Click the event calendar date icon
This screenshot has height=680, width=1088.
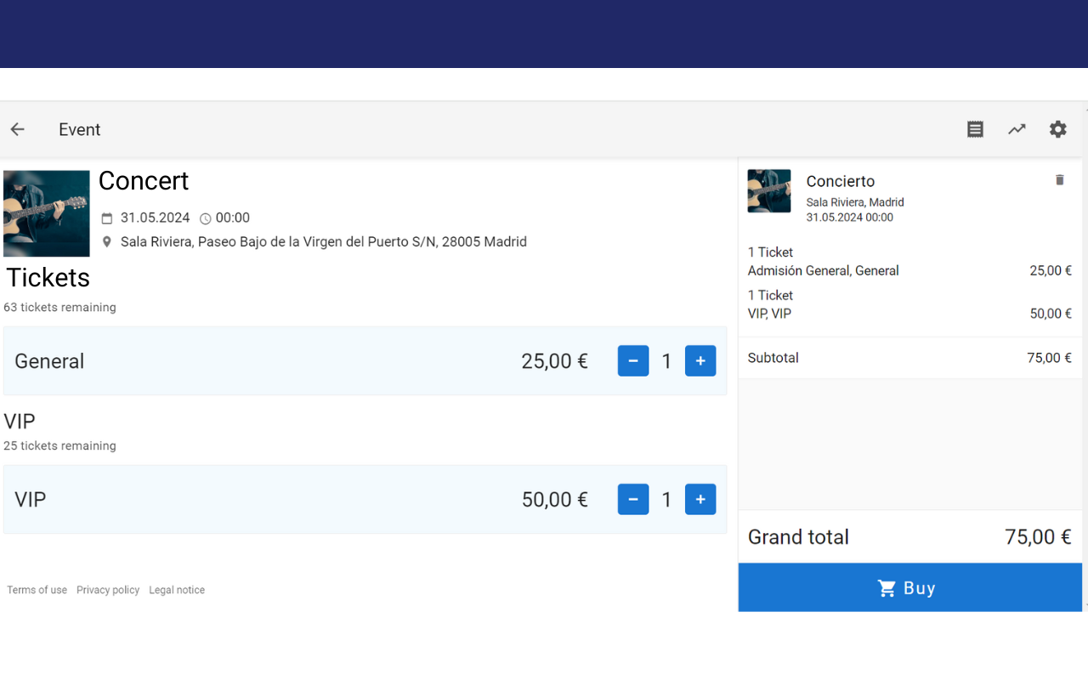coord(107,218)
